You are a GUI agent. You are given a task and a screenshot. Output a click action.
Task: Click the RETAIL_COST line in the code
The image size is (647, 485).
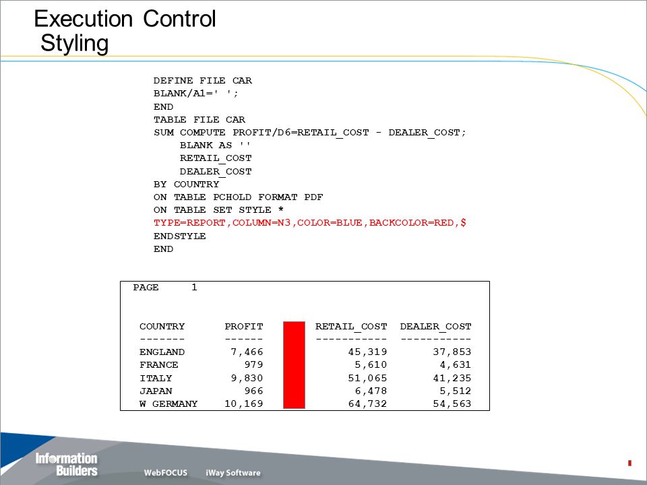[216, 158]
